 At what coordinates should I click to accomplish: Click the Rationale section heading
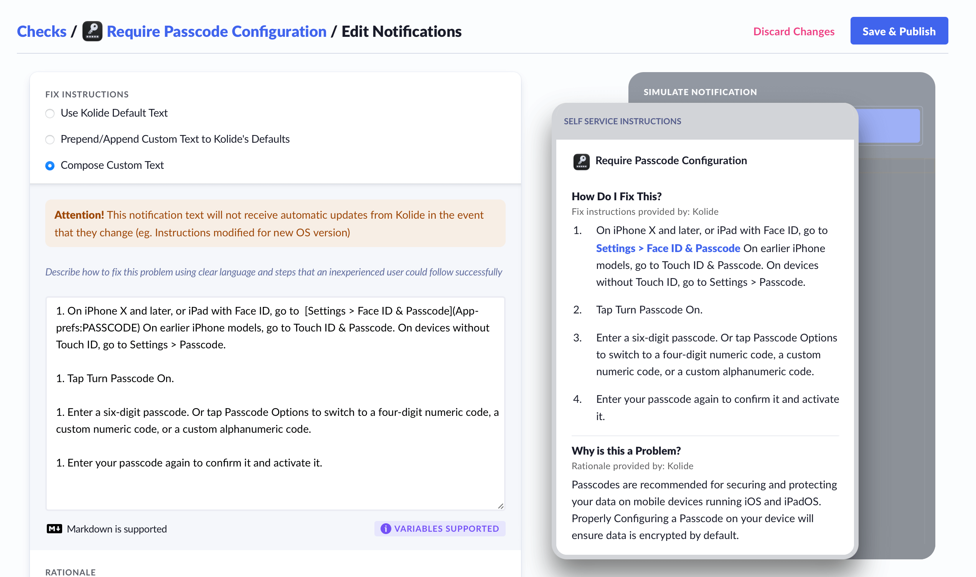click(x=70, y=572)
